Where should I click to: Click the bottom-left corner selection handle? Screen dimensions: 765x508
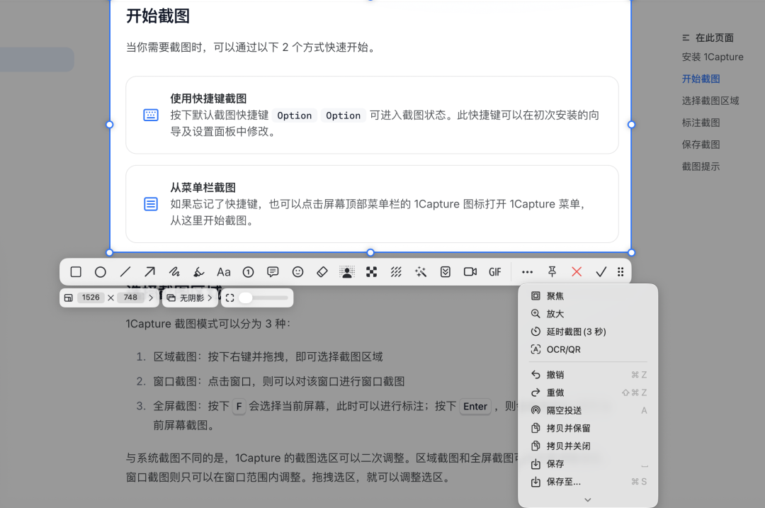tap(110, 252)
